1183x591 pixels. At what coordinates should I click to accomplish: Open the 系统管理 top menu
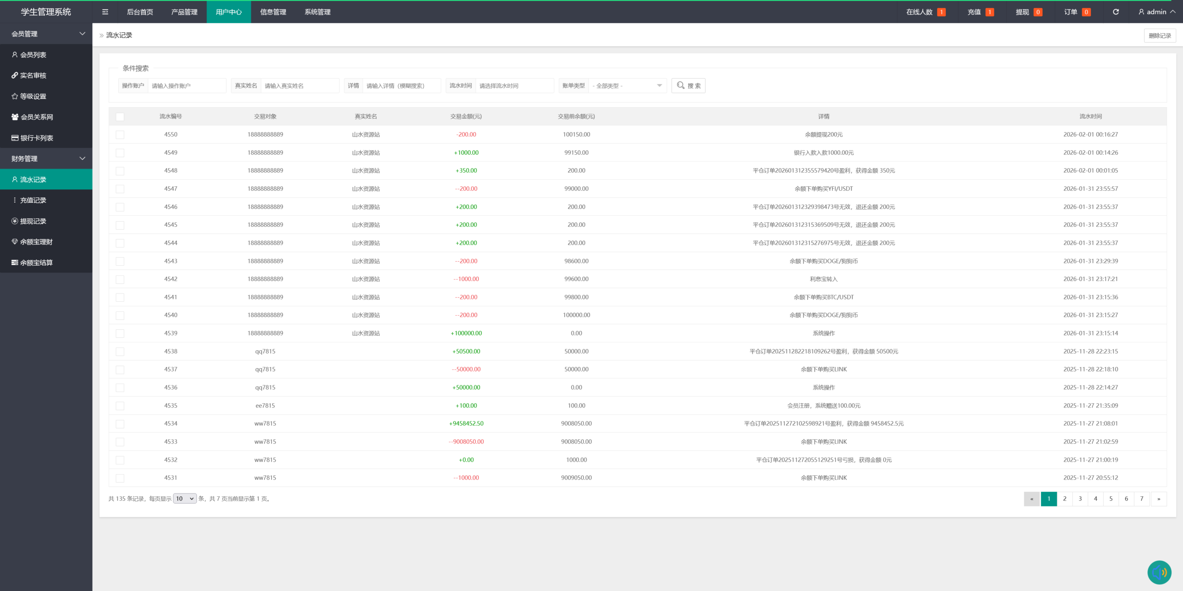click(317, 12)
